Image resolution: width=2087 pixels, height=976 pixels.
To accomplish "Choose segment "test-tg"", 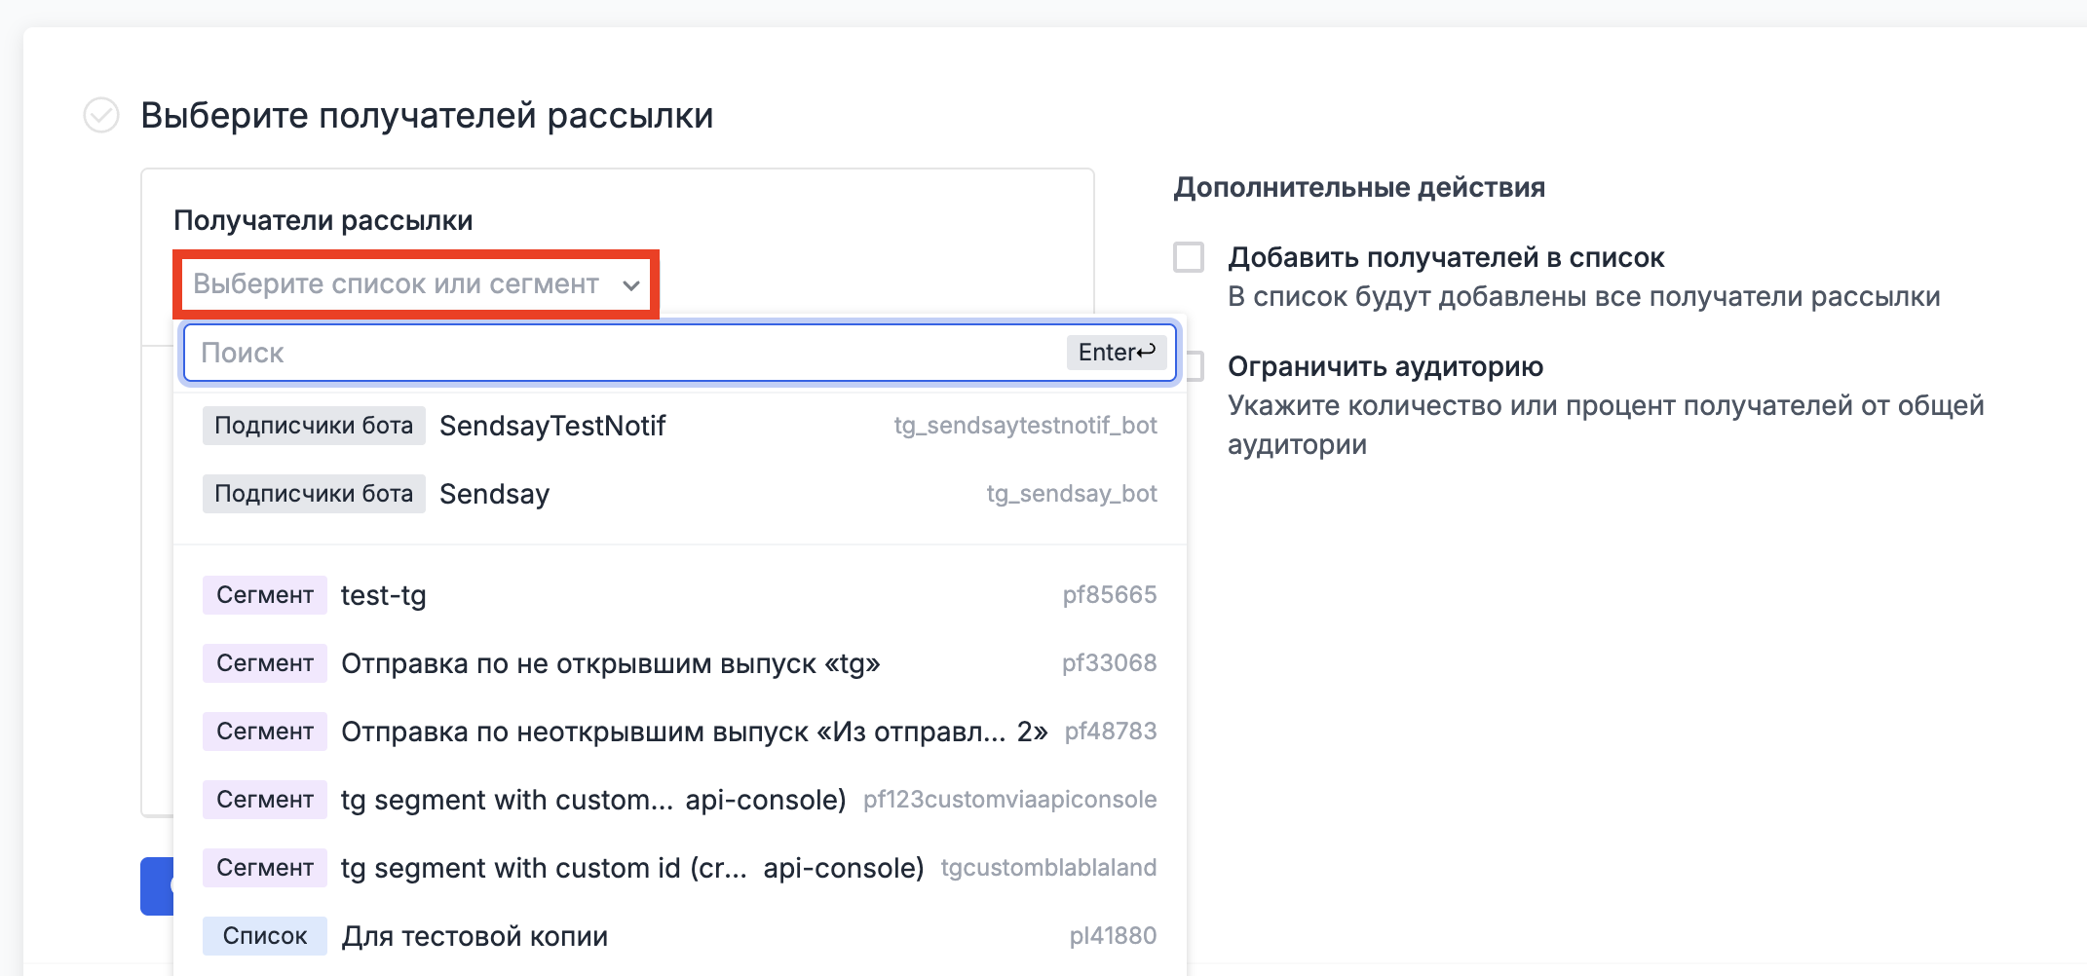I will (x=384, y=595).
